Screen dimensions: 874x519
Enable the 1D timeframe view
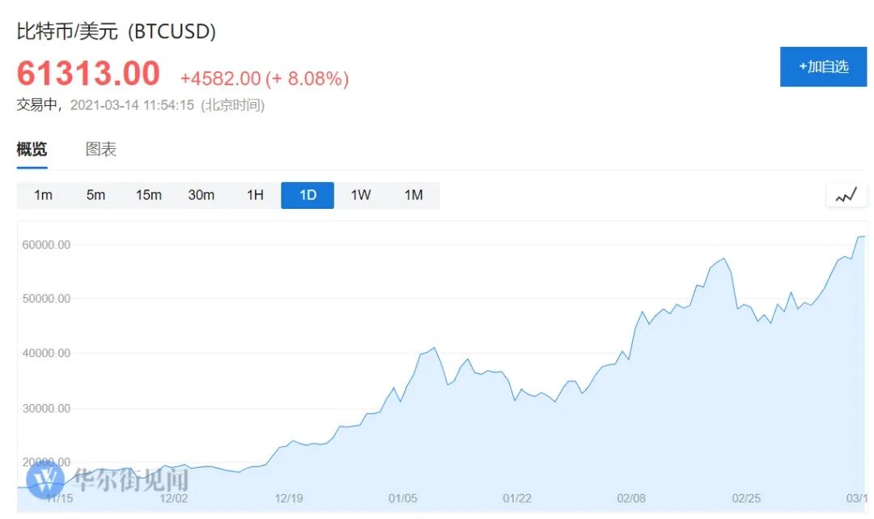307,194
